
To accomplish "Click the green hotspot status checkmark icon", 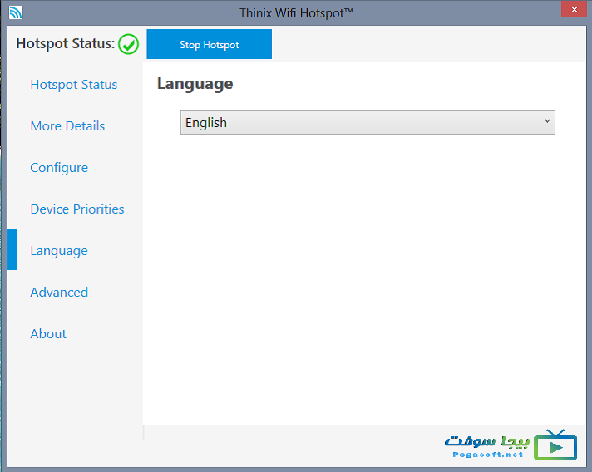I will point(128,44).
